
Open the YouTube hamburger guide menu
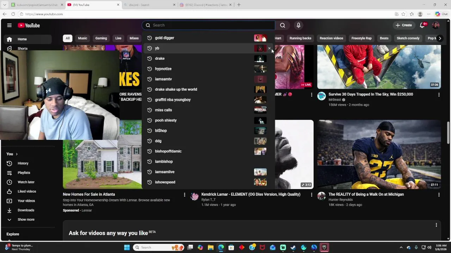(10, 25)
